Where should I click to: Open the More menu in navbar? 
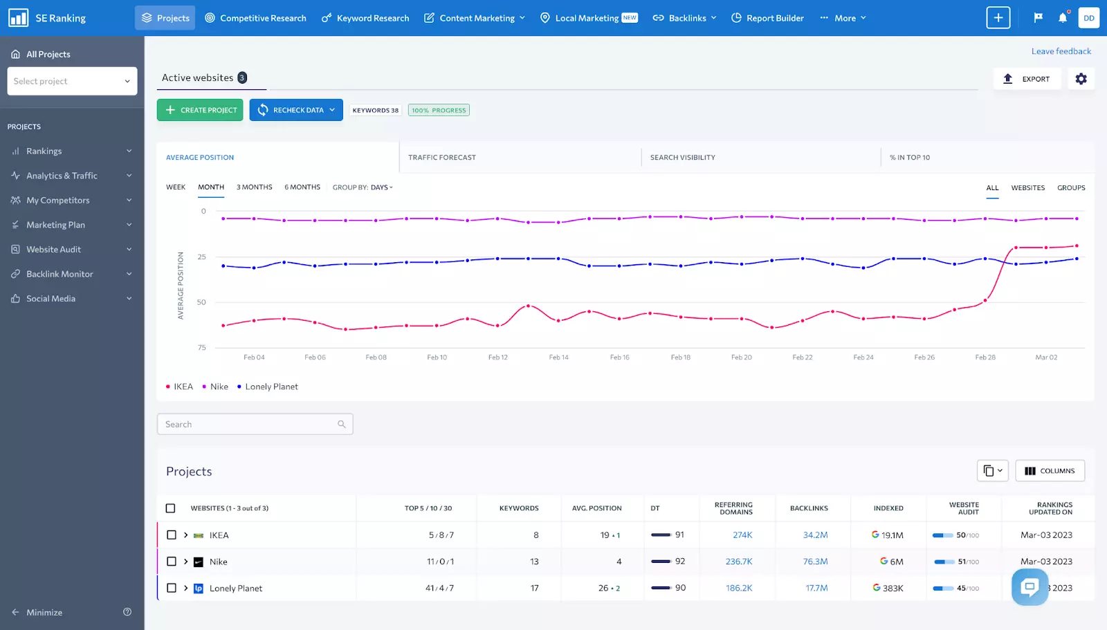843,18
